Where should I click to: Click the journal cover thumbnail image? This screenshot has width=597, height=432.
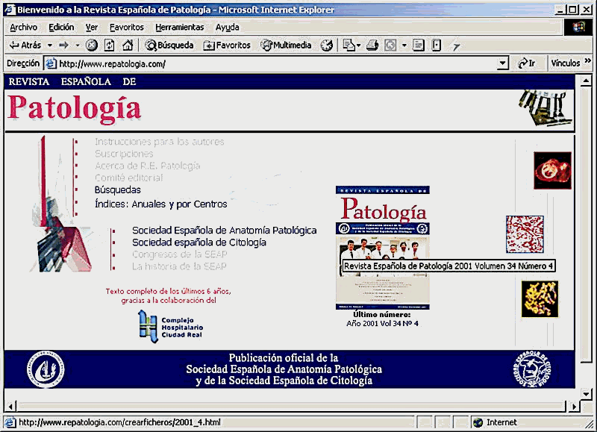point(382,246)
